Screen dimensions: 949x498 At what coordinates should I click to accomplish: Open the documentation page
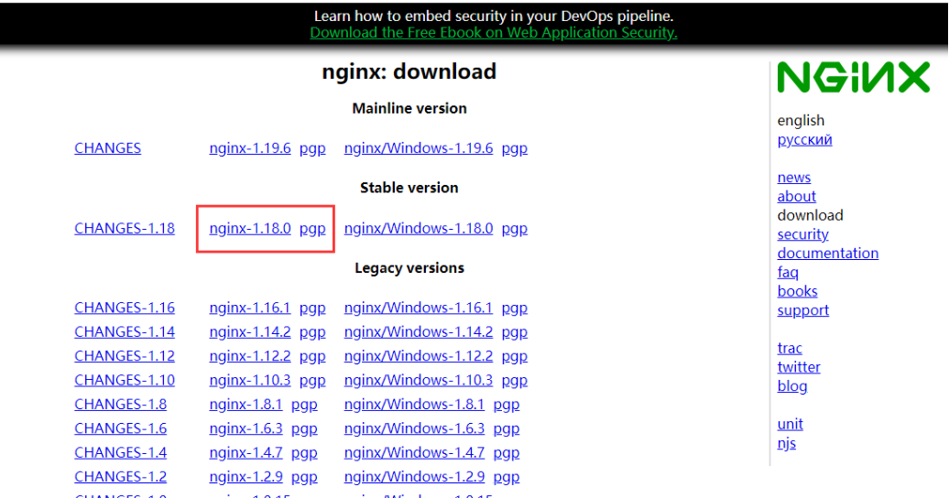(x=828, y=254)
